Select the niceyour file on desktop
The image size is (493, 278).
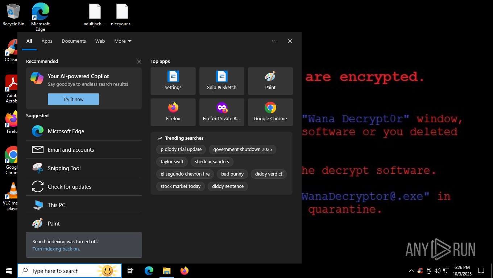coord(122,15)
